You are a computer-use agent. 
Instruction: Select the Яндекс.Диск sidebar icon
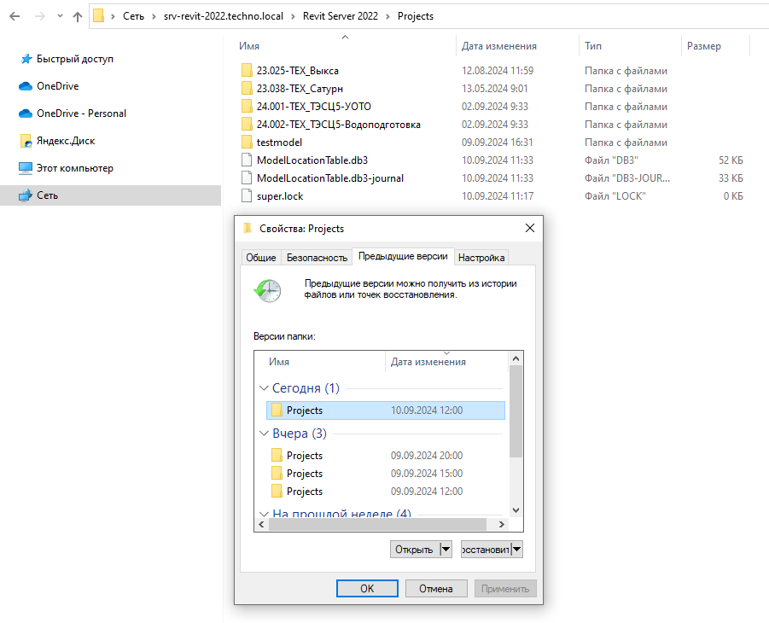[26, 141]
